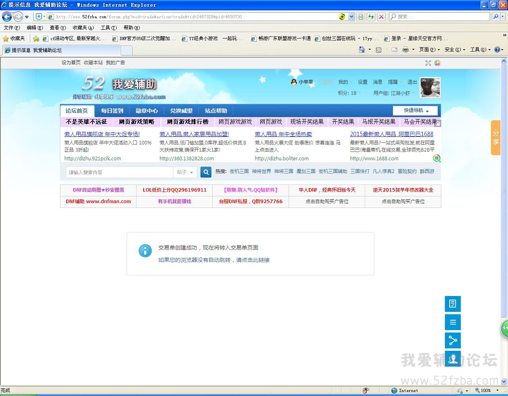Open the 我的 dropdown in the user bar
The width and height of the screenshot is (508, 396).
345,82
